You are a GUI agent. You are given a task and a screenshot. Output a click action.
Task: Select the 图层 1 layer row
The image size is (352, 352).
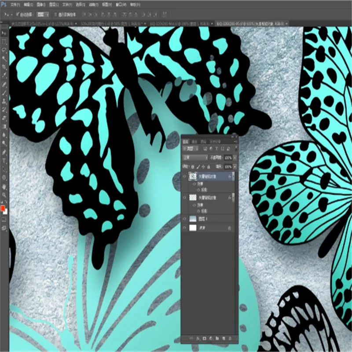[x=208, y=219]
